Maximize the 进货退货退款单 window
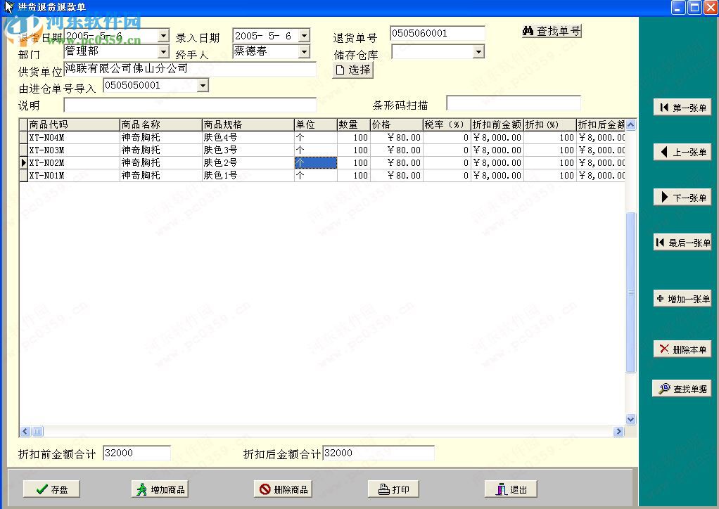Image resolution: width=719 pixels, height=509 pixels. click(694, 7)
